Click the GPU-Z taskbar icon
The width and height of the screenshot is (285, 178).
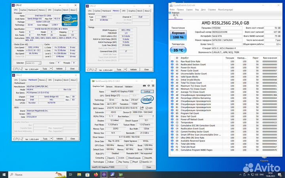(121, 174)
